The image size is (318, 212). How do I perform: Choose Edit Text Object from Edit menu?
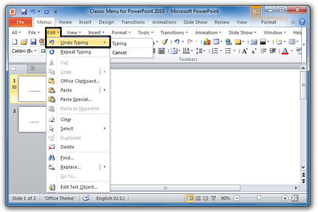point(78,187)
